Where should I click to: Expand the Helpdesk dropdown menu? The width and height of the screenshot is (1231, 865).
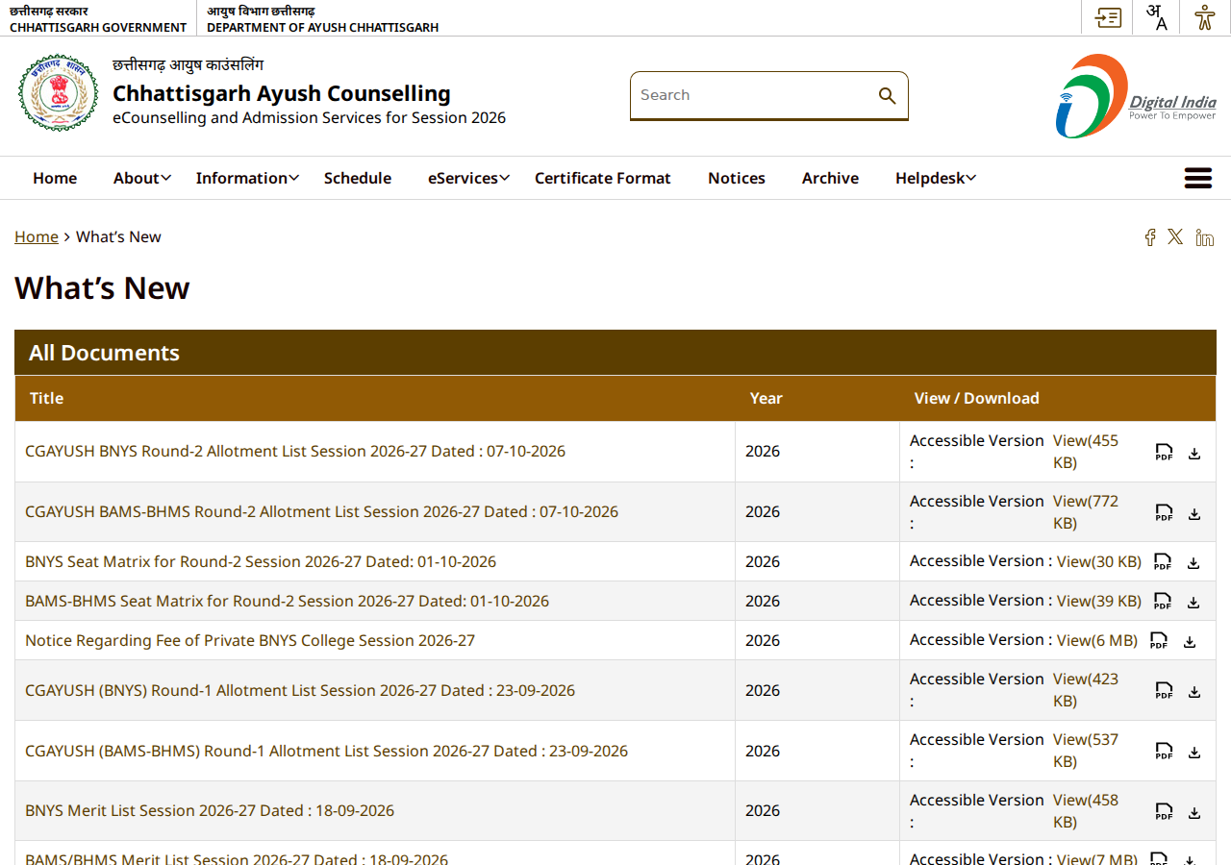936,178
